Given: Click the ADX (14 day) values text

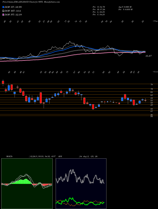Looking at the screenshot, I should [88, 156].
